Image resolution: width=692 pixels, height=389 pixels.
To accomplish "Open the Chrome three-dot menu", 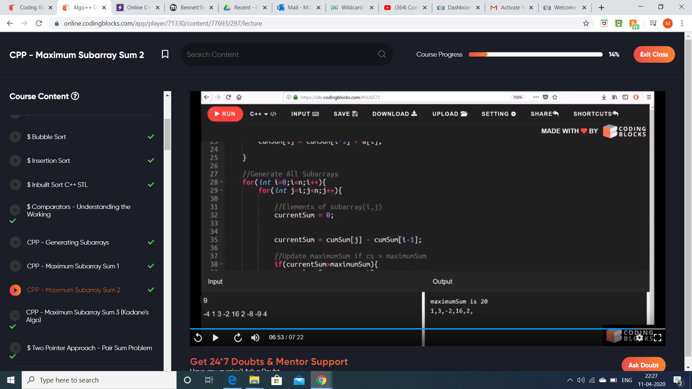I will tap(682, 23).
